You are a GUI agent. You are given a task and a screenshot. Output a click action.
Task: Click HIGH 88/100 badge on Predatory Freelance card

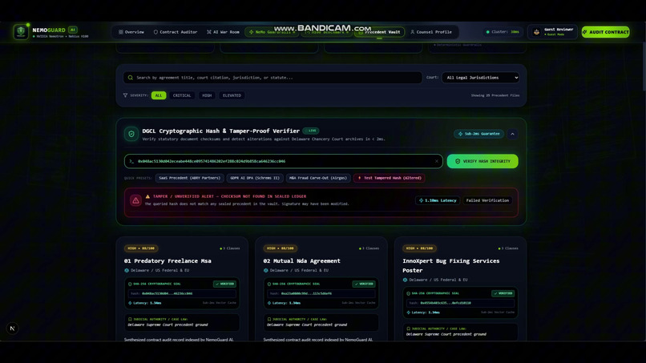[141, 248]
